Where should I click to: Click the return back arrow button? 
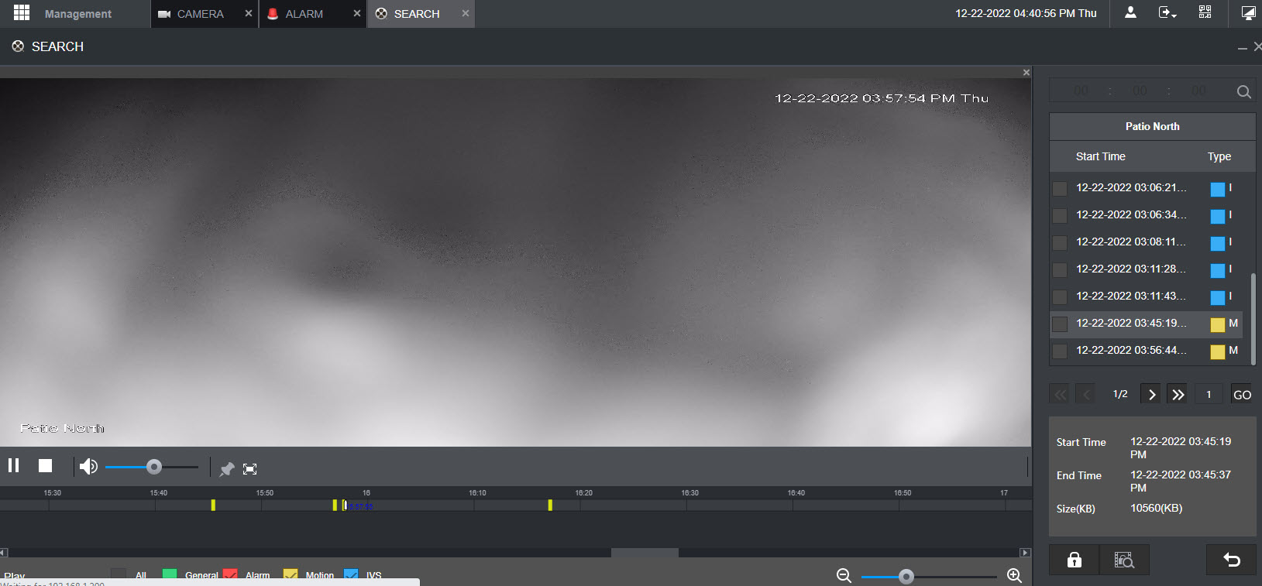[x=1231, y=560]
